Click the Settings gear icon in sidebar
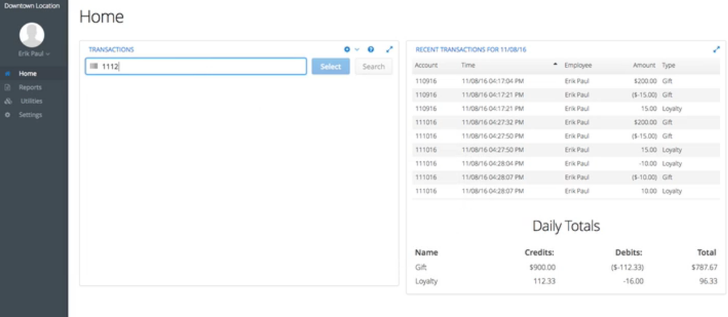 [7, 115]
